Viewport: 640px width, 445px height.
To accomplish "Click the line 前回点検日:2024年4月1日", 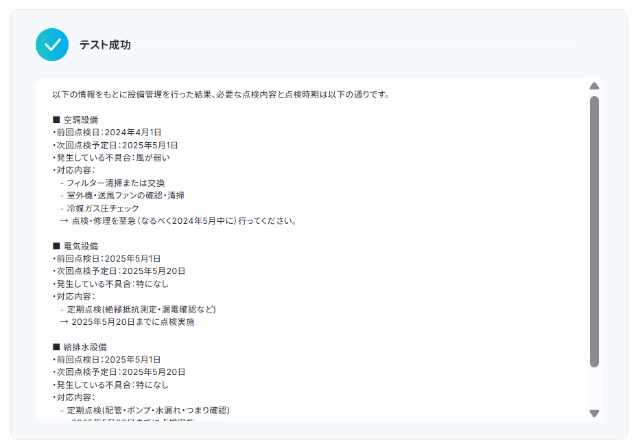I will tap(107, 133).
